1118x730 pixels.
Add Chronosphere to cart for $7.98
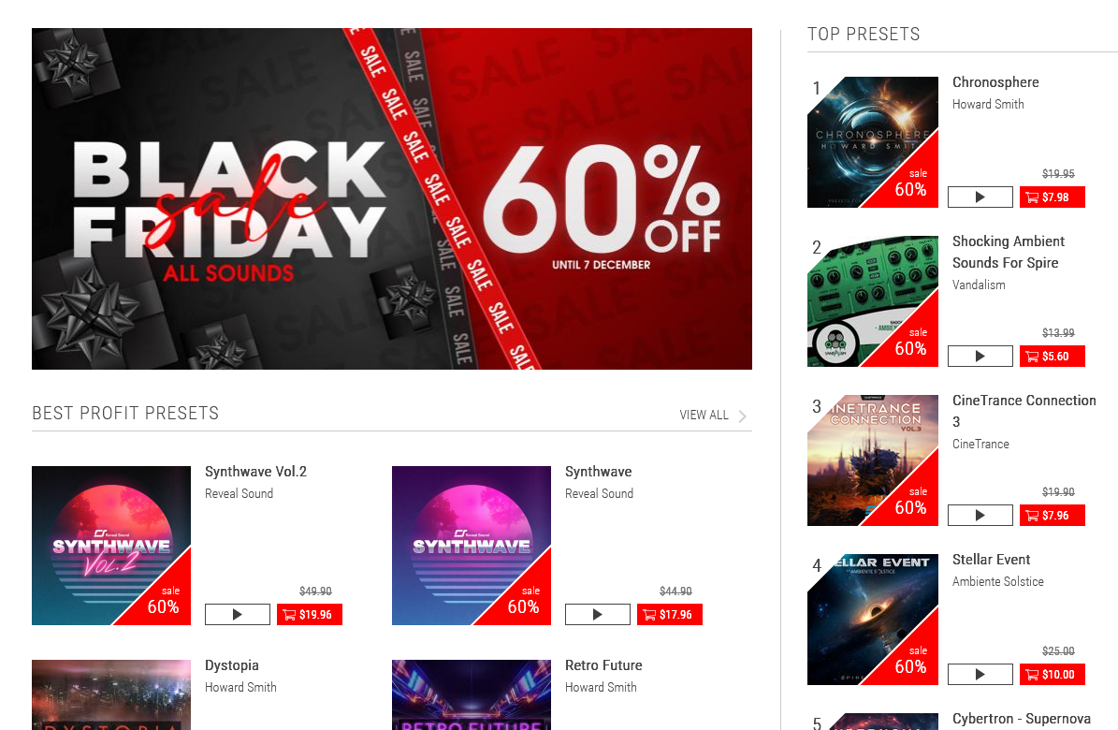pyautogui.click(x=1053, y=197)
